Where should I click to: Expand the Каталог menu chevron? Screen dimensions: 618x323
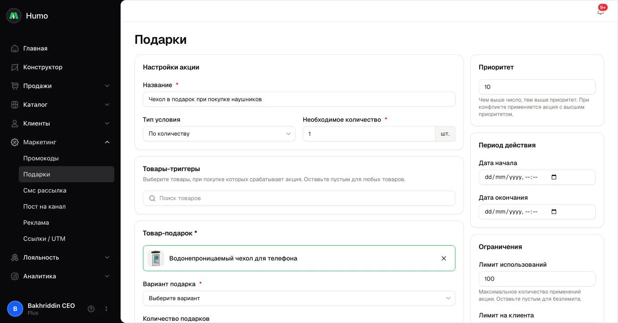107,105
